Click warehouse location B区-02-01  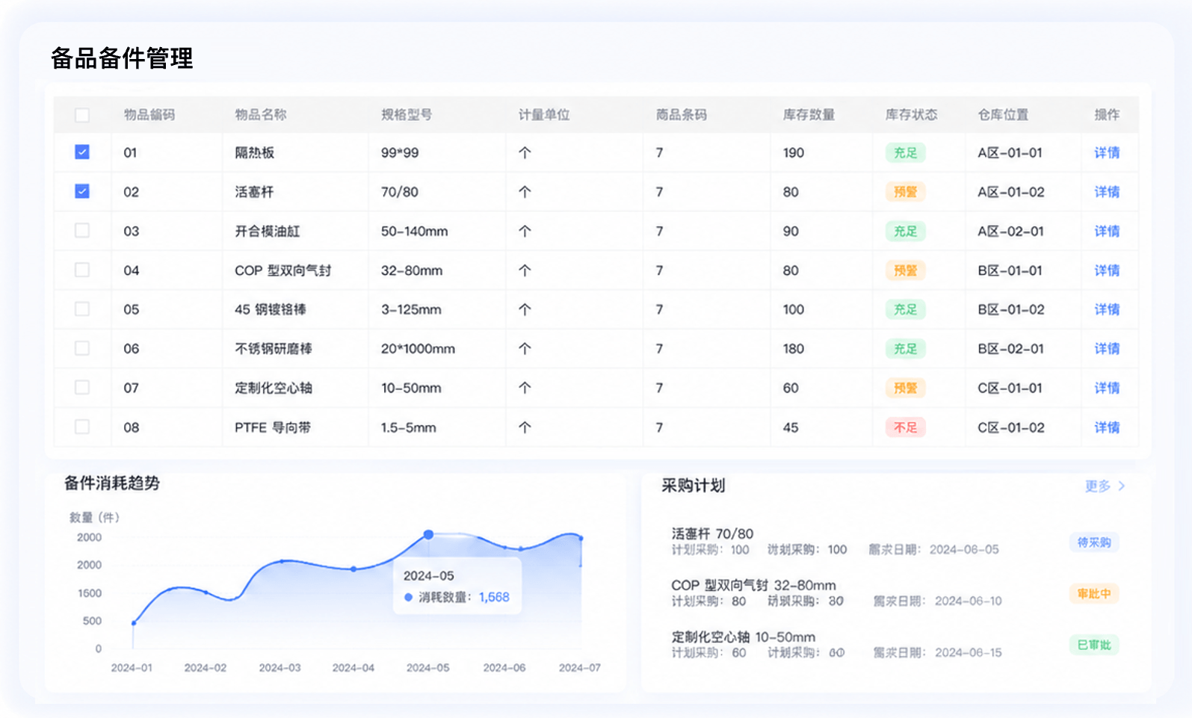click(x=1010, y=349)
